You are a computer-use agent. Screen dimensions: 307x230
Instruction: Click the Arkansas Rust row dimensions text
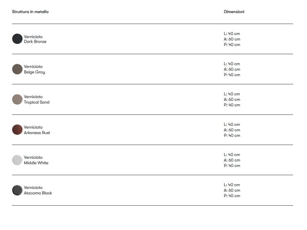pyautogui.click(x=232, y=130)
